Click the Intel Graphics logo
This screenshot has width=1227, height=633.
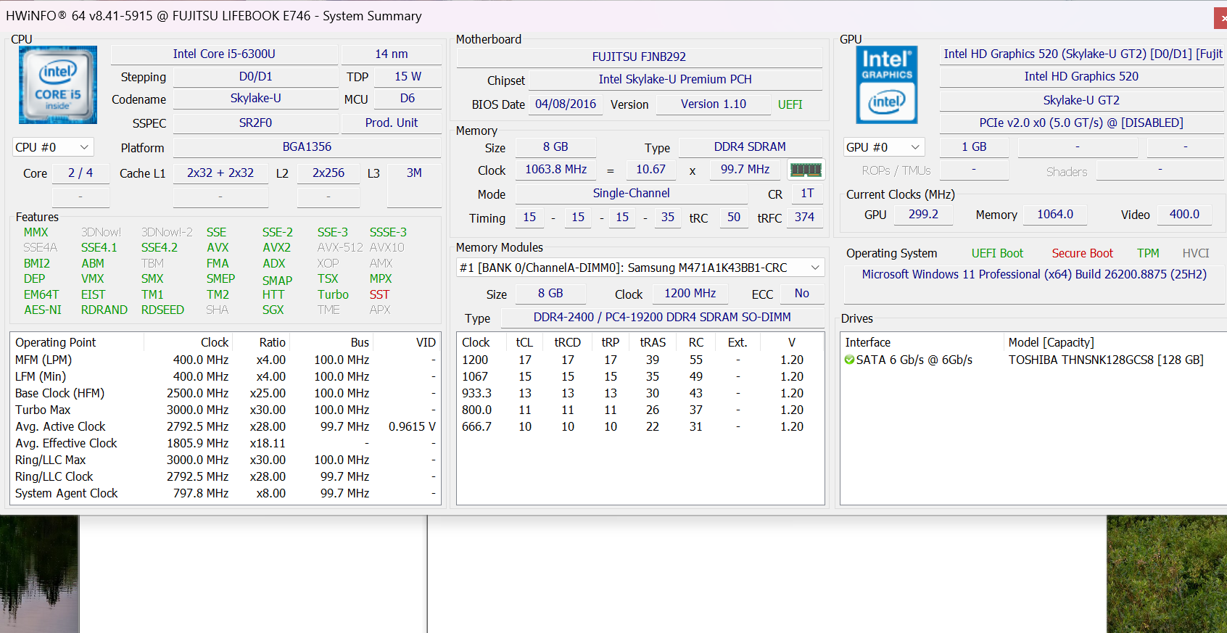[x=887, y=84]
